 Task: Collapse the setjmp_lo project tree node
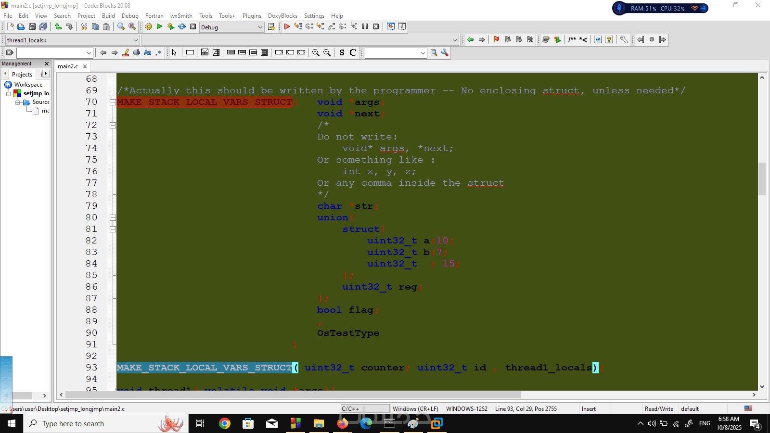pyautogui.click(x=9, y=93)
